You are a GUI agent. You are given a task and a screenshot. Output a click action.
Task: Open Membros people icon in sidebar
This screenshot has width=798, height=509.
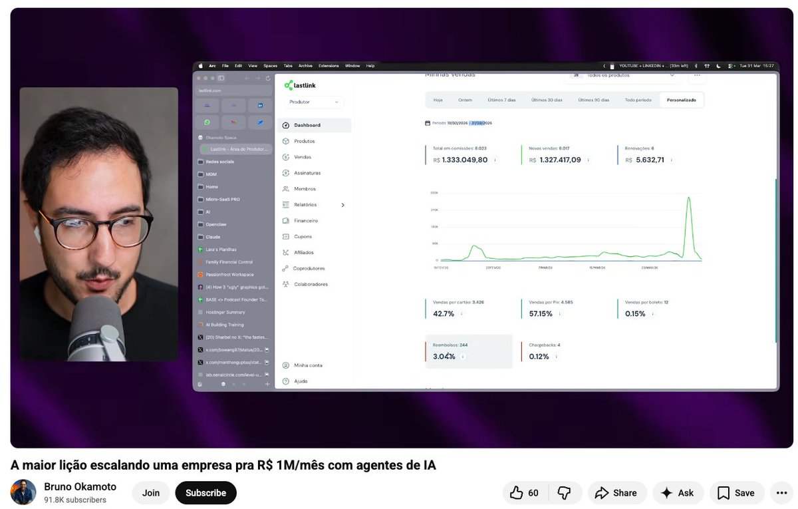286,189
